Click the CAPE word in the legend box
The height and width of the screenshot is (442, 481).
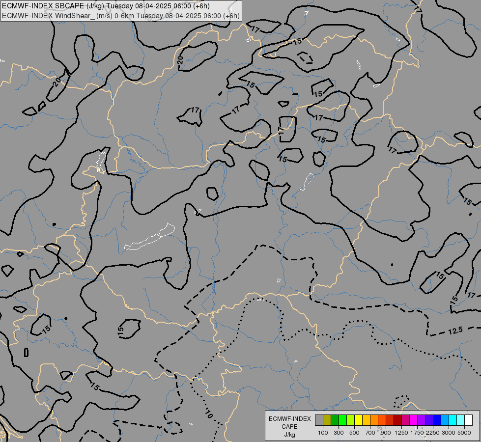(289, 427)
